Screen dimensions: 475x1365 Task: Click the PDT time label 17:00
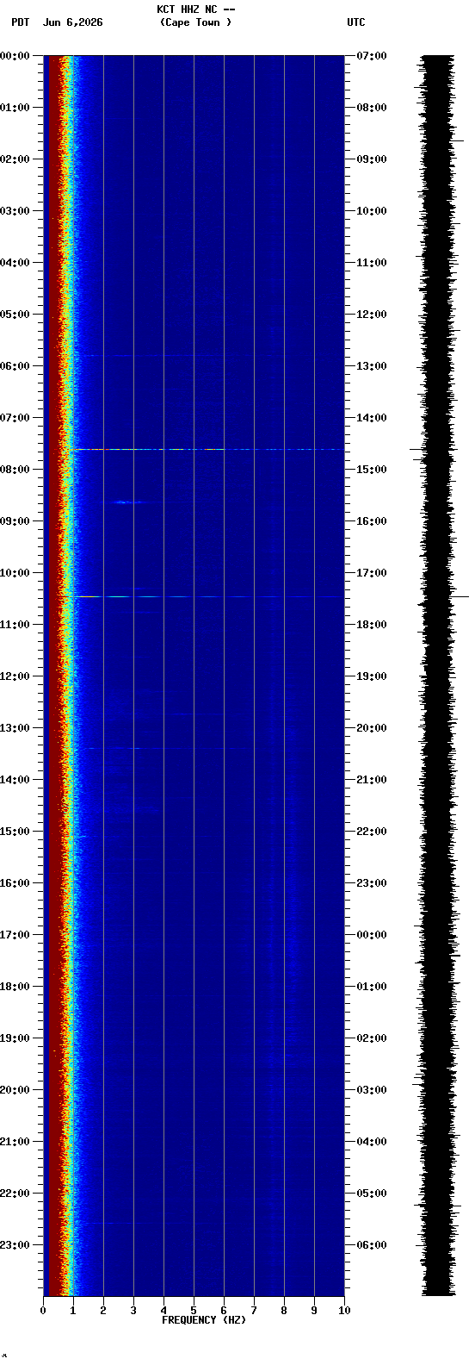pyautogui.click(x=15, y=935)
